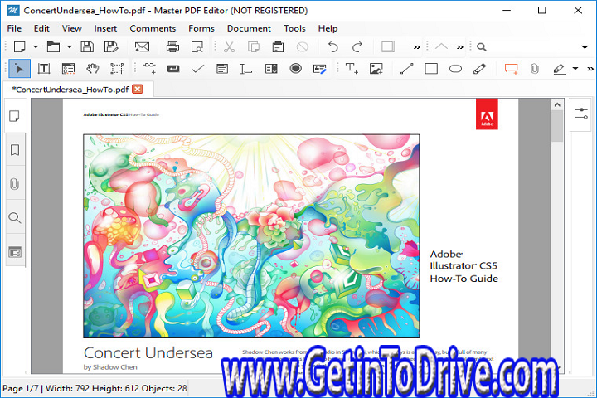Screen dimensions: 597x398
Task: Draw with the Line tool
Action: [406, 69]
